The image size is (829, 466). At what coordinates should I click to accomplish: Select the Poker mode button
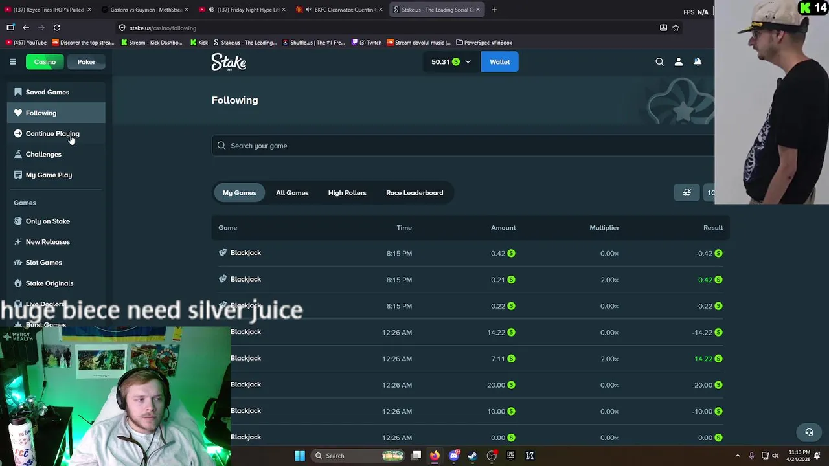[x=86, y=62]
